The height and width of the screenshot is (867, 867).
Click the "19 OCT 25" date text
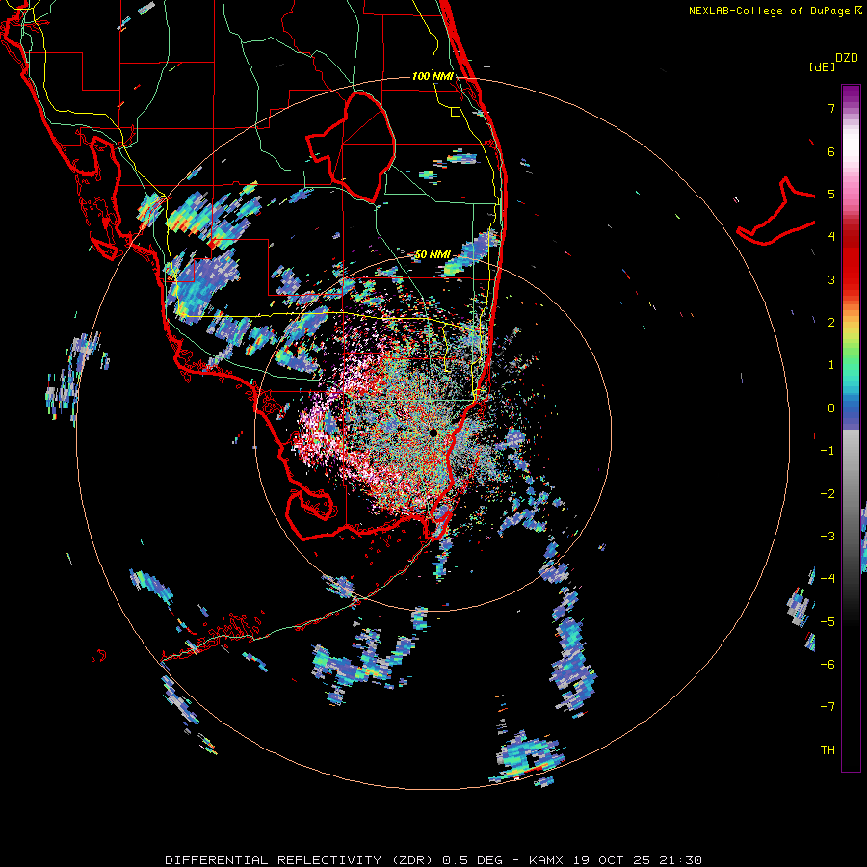(611, 860)
